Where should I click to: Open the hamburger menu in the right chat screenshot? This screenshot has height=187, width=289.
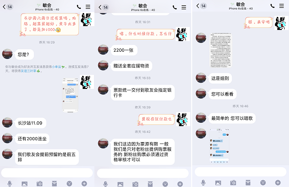tap(281, 6)
